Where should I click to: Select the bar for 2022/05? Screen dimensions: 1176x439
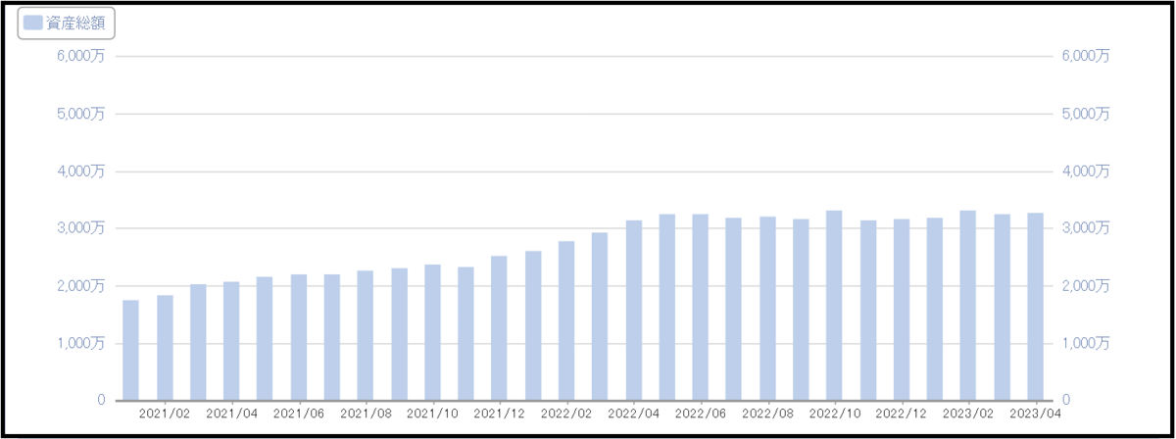tap(667, 307)
